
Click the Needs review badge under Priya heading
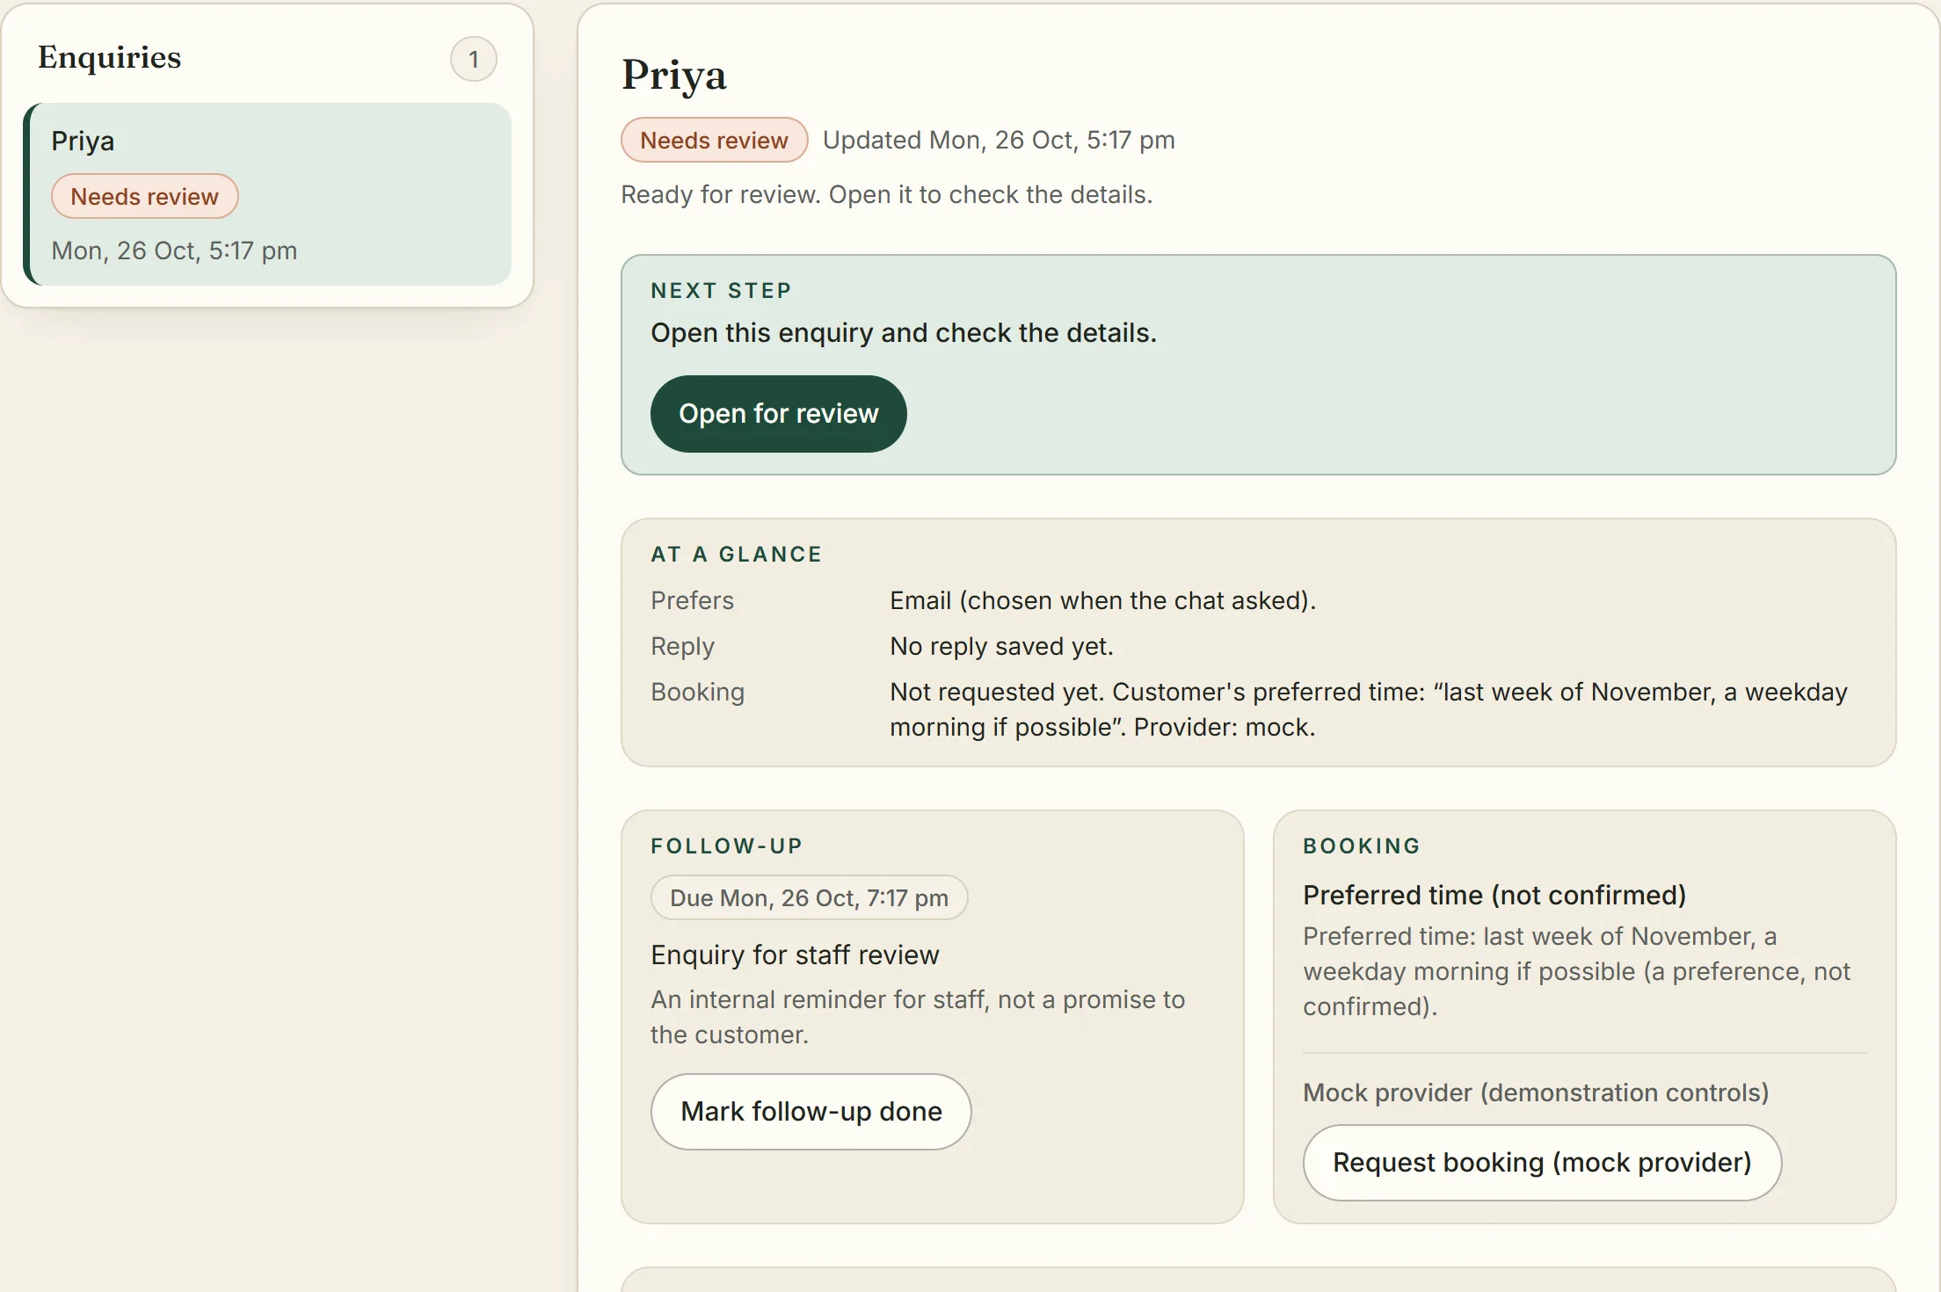tap(714, 140)
